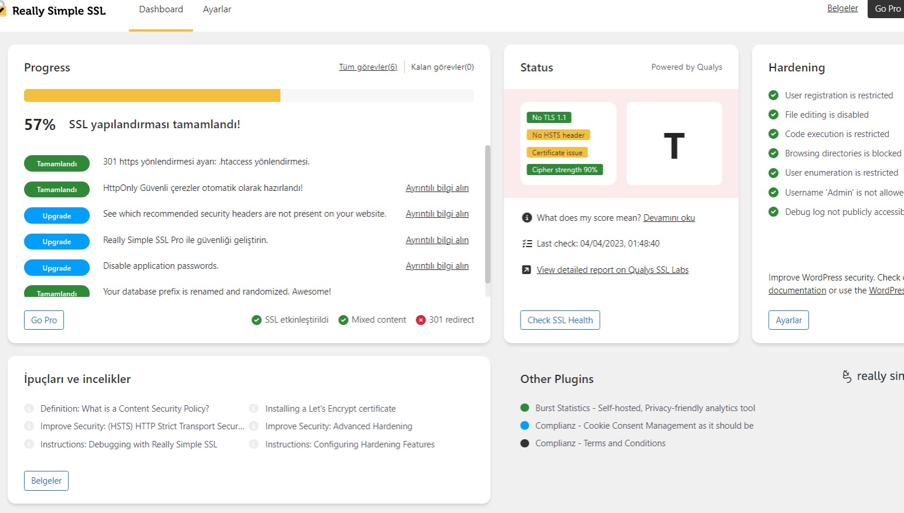Click the info icon beside score meaning
The image size is (904, 513).
pyautogui.click(x=526, y=218)
